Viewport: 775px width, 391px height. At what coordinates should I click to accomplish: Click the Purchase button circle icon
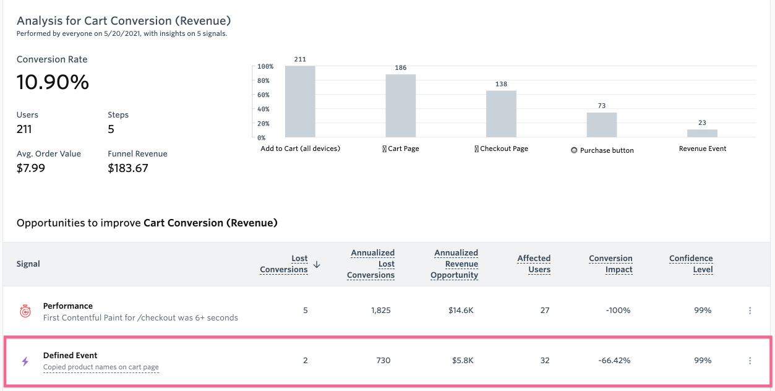[x=574, y=150]
